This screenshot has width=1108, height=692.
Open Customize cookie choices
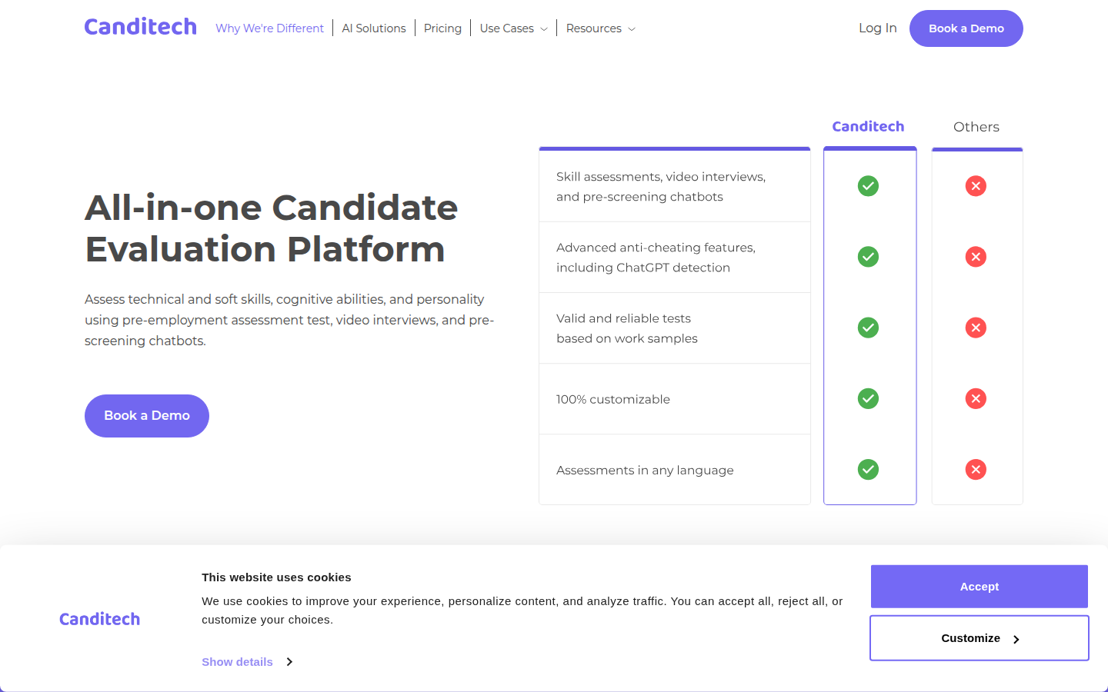pyautogui.click(x=979, y=638)
